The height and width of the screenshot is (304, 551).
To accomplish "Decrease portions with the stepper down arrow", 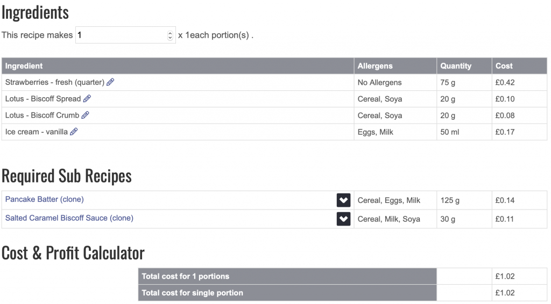I will click(170, 38).
